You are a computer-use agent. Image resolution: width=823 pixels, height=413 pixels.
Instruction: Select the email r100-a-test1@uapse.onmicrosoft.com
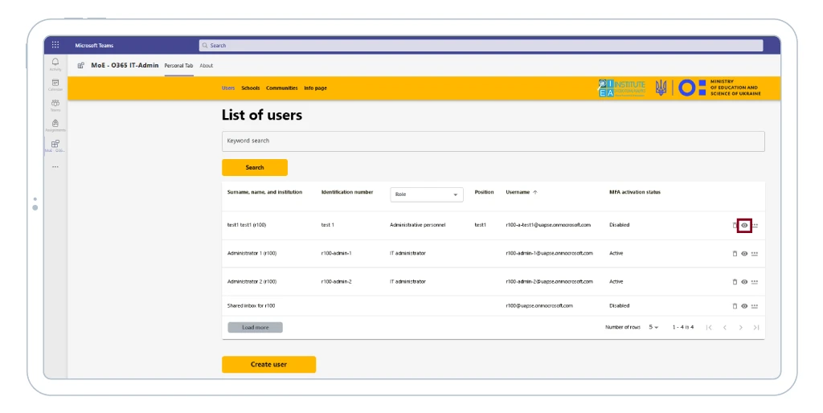(x=548, y=225)
